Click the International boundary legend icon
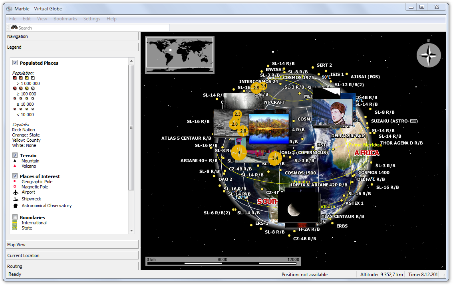The image size is (453, 285). 15,223
